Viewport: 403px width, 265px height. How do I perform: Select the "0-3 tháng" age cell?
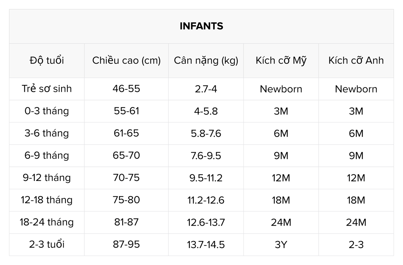[47, 111]
